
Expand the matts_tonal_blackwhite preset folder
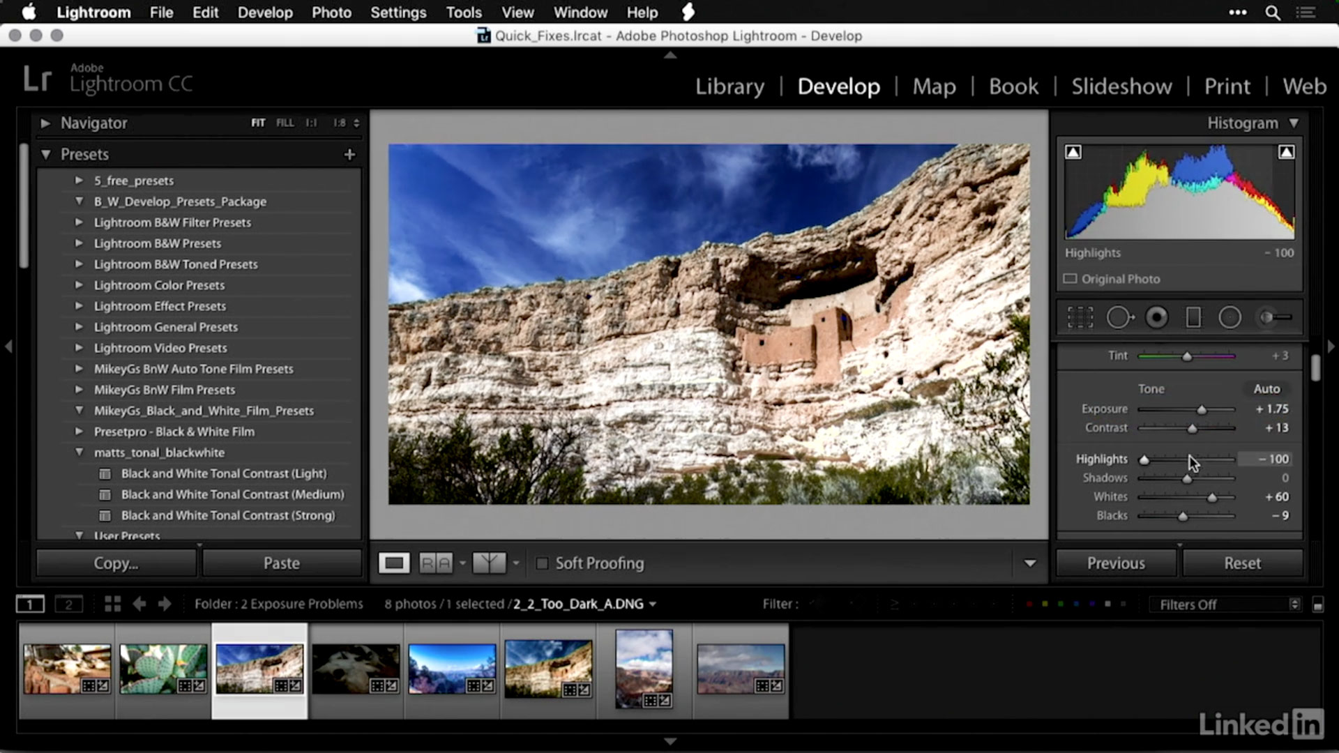[x=78, y=451]
